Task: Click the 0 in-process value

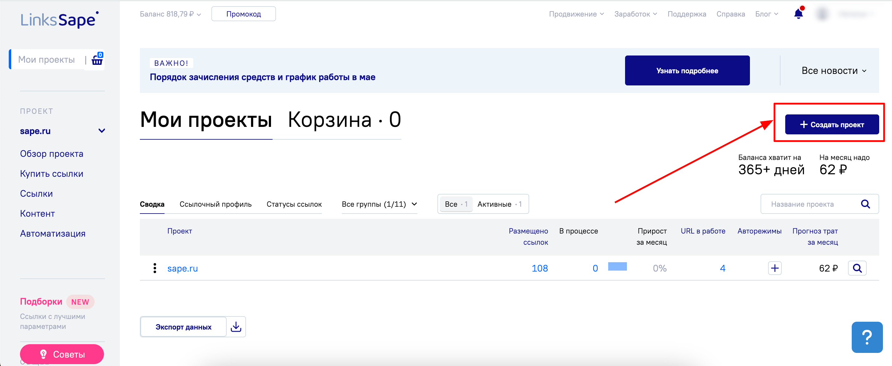Action: tap(595, 268)
